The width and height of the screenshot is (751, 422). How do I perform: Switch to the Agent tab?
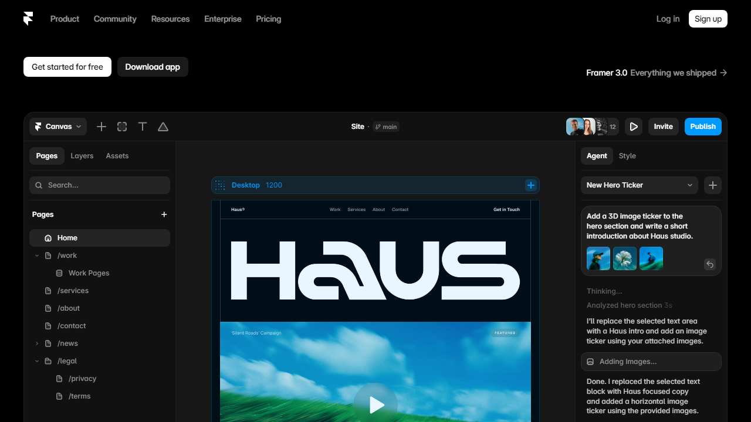597,156
